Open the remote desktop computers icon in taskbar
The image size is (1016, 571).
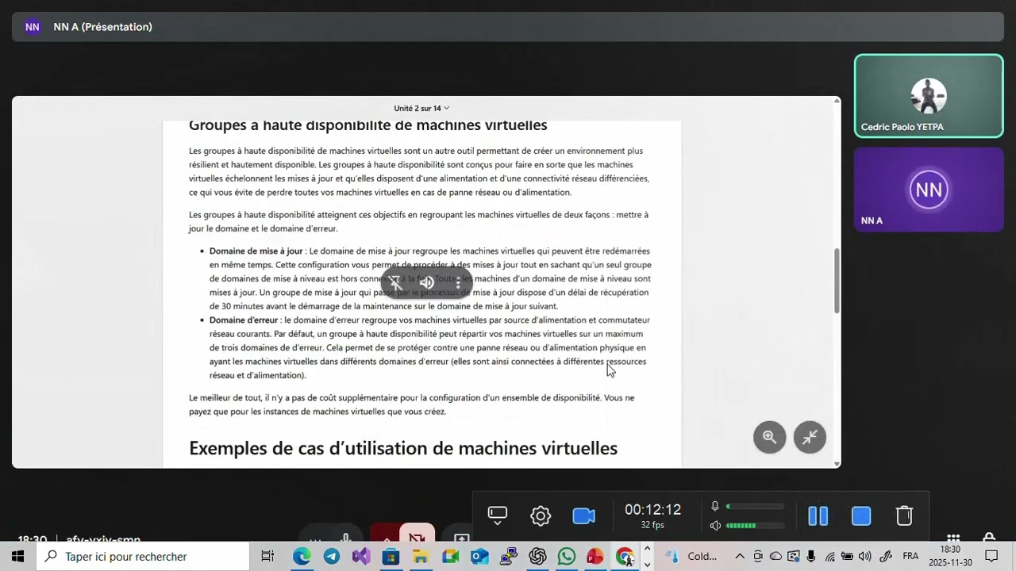(509, 557)
